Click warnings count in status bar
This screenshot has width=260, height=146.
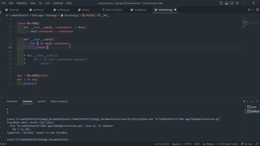point(4,144)
